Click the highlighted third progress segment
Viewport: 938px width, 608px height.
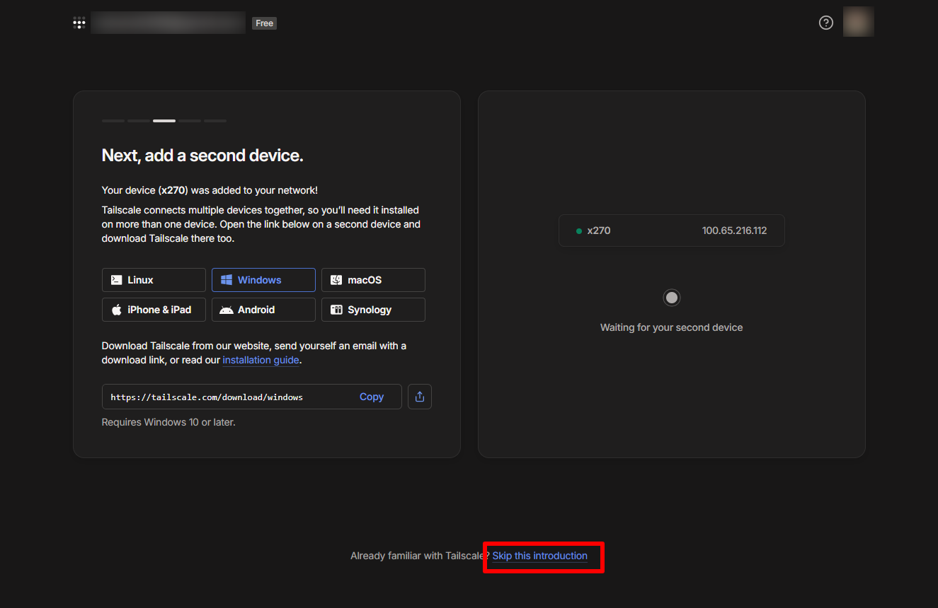[164, 121]
